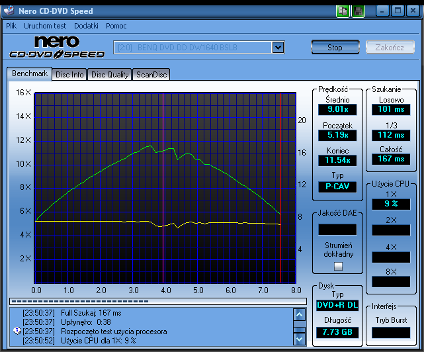Switch to the Disc Quality tab
This screenshot has height=352, width=424.
(x=110, y=74)
